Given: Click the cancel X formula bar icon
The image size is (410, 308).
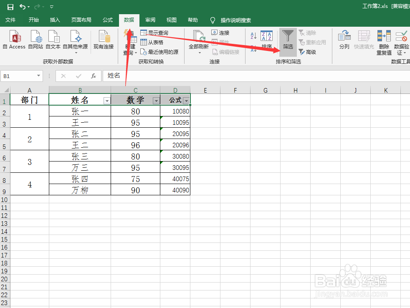Looking at the screenshot, I should (63, 76).
